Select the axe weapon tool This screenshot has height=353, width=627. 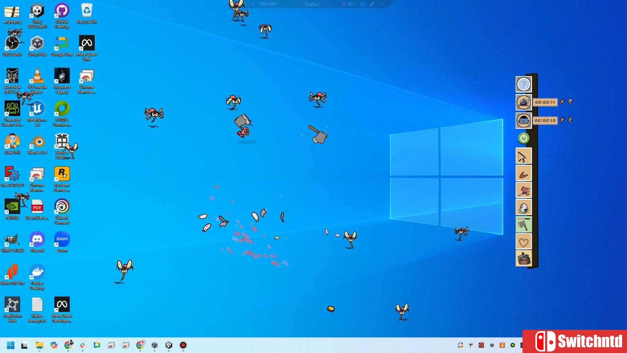point(523,225)
